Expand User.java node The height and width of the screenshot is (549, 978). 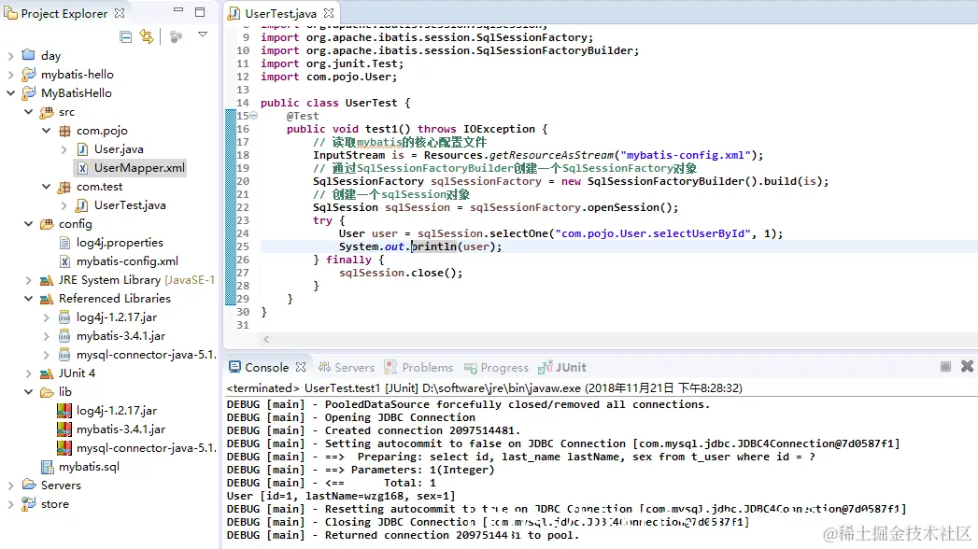click(64, 149)
